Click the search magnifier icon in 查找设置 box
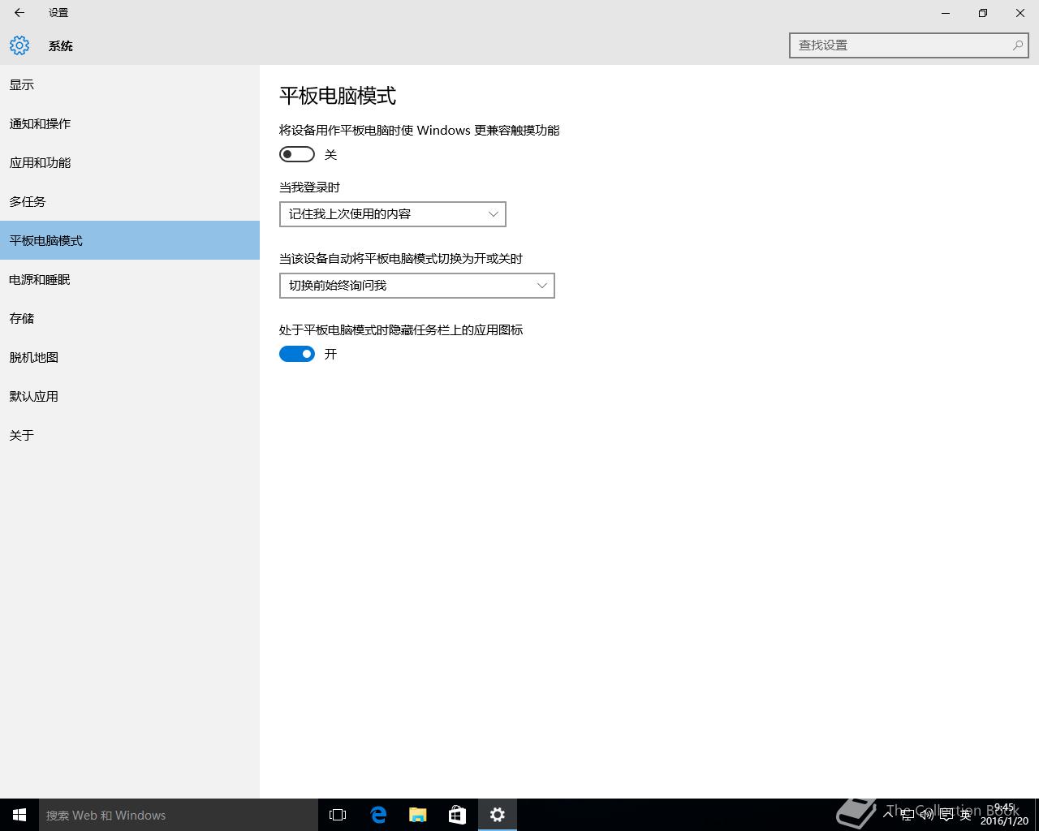The image size is (1039, 831). point(1017,45)
